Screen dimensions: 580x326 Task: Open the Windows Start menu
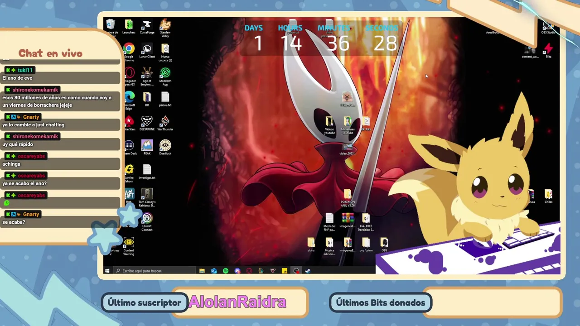click(x=107, y=271)
